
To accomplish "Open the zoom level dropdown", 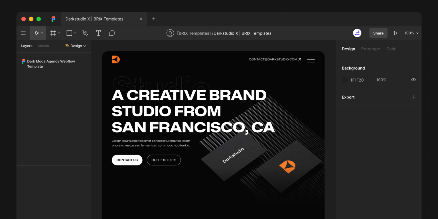I will [411, 33].
